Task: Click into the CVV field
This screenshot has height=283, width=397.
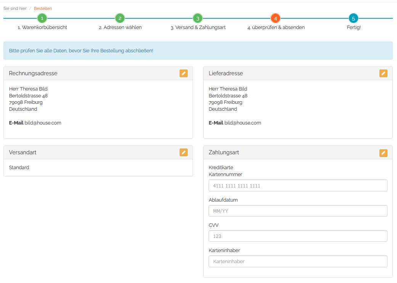Action: [298, 236]
